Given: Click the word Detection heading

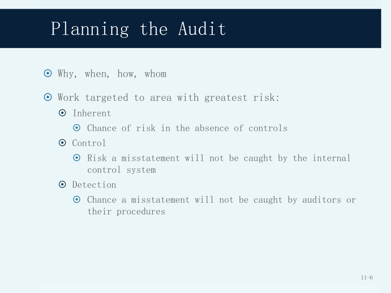Looking at the screenshot, I should point(94,185).
